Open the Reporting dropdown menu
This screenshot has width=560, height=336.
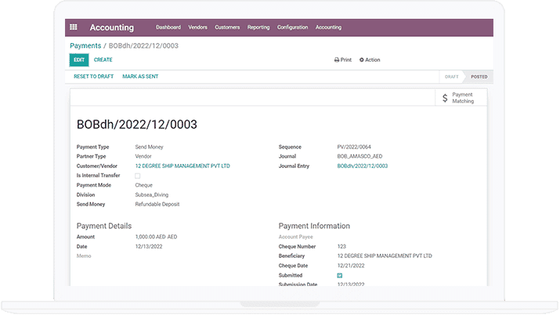tap(258, 27)
